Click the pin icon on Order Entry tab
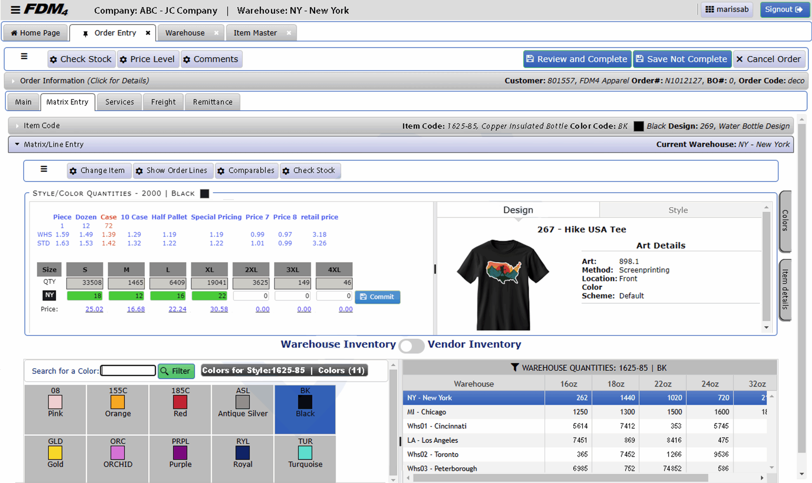Image resolution: width=812 pixels, height=483 pixels. click(85, 34)
